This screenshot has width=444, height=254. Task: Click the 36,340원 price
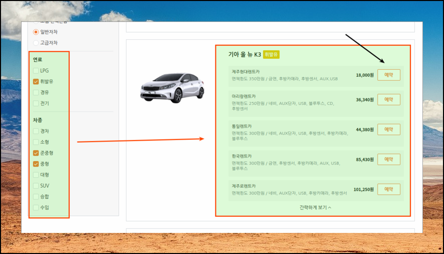(x=365, y=100)
